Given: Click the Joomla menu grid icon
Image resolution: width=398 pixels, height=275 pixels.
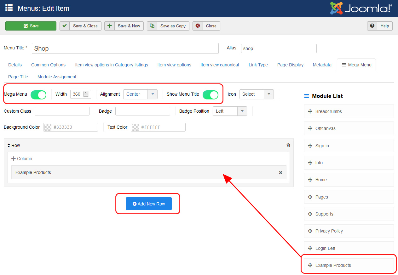Looking at the screenshot, I should point(9,8).
